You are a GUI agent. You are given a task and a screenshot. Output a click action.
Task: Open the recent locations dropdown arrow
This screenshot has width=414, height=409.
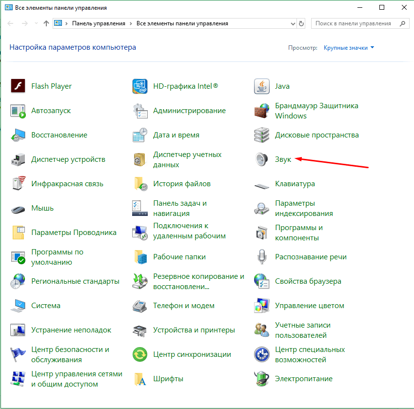(x=36, y=23)
